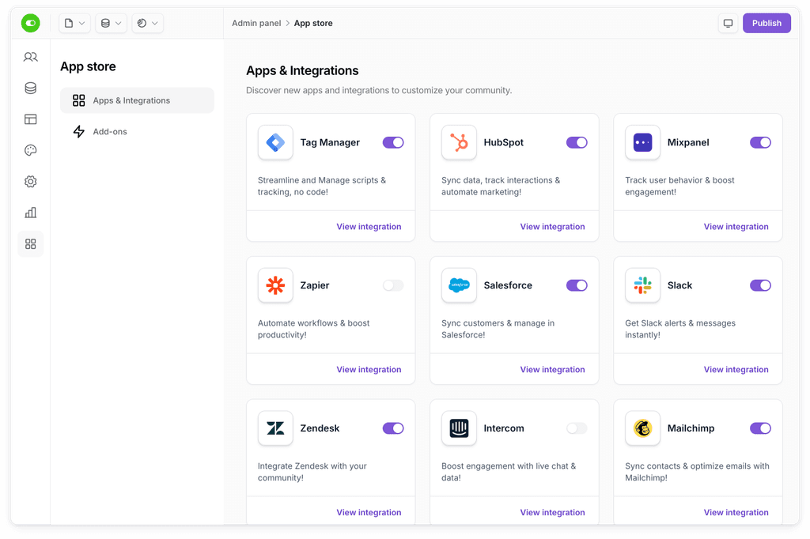
Task: Click the bar chart analytics icon
Action: (31, 213)
